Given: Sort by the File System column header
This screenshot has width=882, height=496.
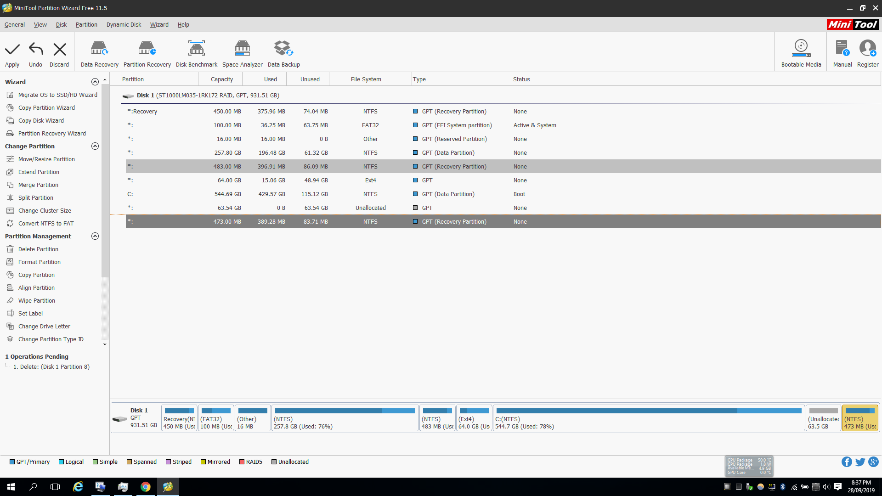Looking at the screenshot, I should coord(371,79).
